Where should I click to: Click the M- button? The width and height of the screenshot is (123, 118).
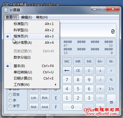pos(111,61)
